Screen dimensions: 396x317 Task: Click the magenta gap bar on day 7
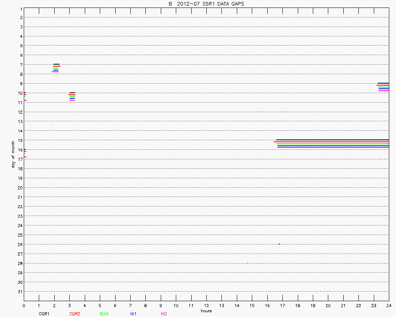click(x=55, y=72)
